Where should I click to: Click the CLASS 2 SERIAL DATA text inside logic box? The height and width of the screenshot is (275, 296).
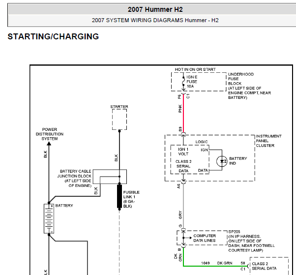[x=183, y=166]
